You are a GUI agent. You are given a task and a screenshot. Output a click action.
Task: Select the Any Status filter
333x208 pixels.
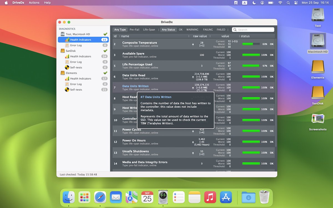pos(168,30)
